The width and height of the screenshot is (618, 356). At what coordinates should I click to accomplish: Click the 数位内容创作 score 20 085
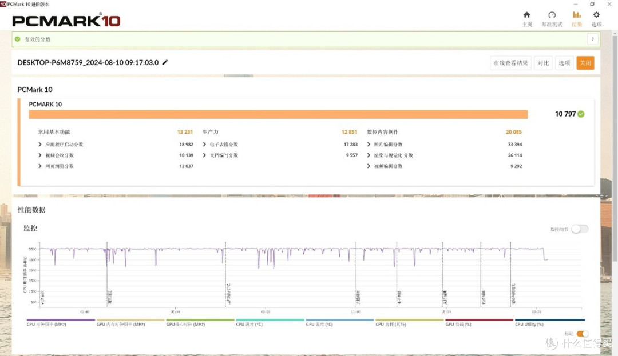pos(513,132)
